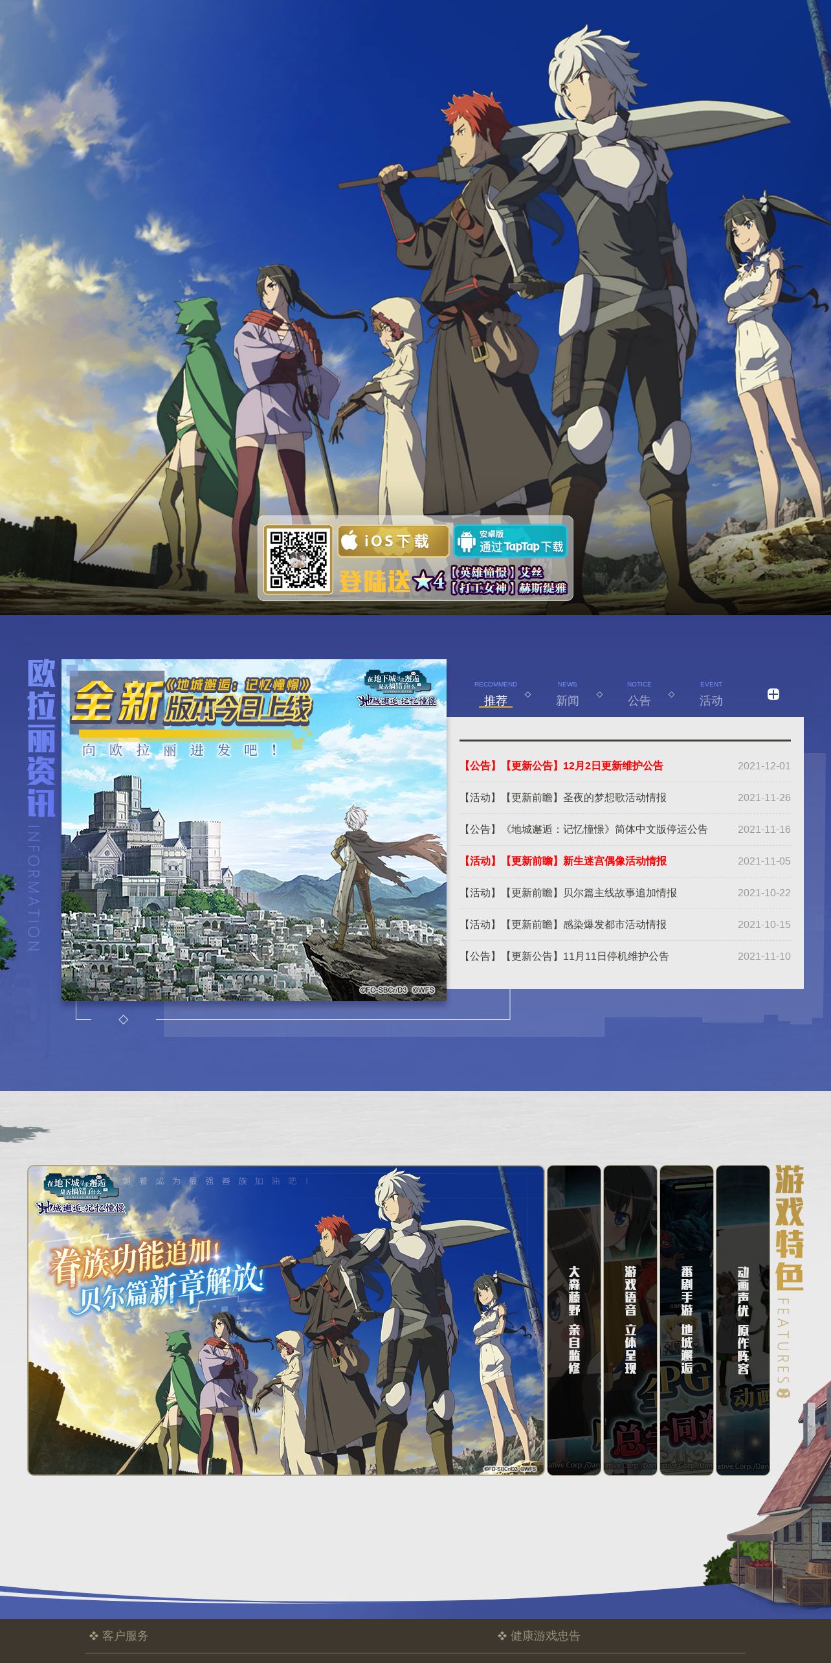Click the game logo on news banner
The height and width of the screenshot is (1663, 831).
click(x=397, y=688)
